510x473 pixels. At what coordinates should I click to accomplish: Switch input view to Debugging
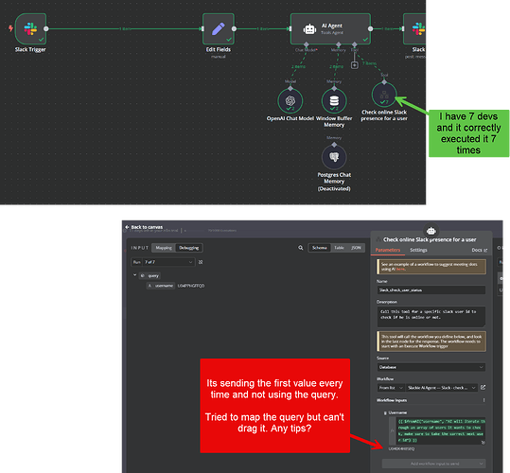(x=189, y=248)
